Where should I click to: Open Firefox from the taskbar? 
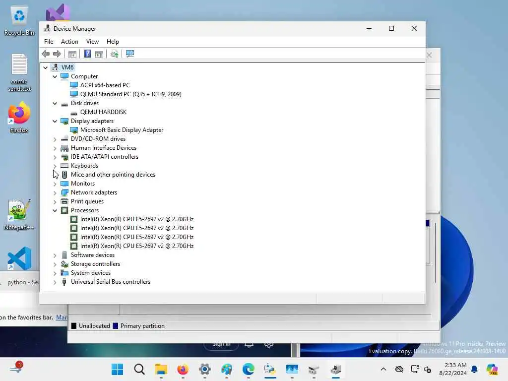point(183,369)
